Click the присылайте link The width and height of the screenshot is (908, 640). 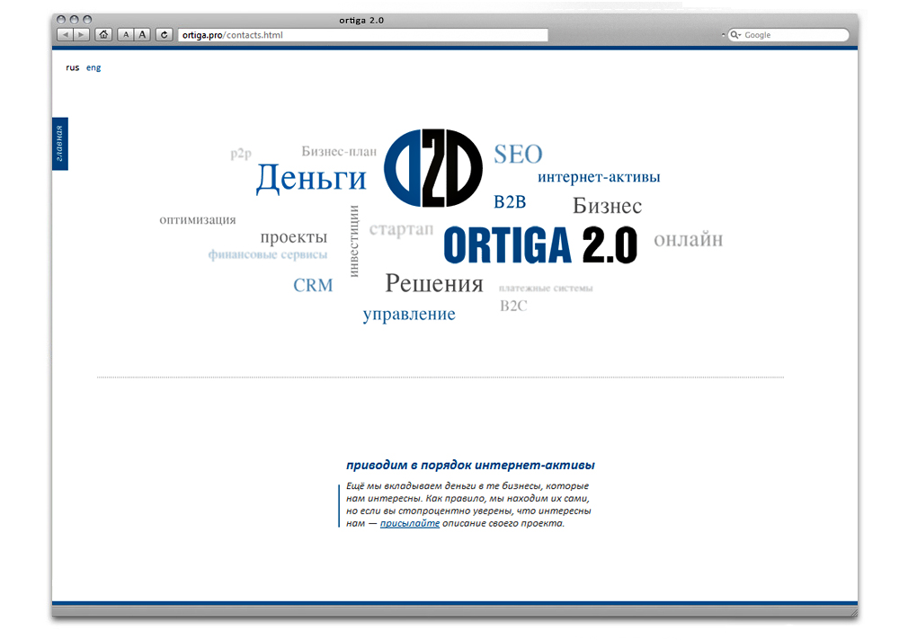410,522
